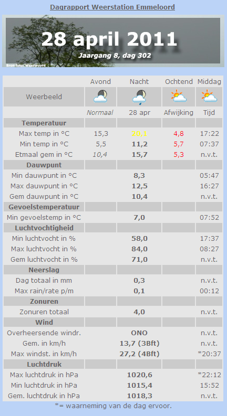Click the 1020,6 max luchtdruk value
The image size is (227, 416).
(140, 375)
